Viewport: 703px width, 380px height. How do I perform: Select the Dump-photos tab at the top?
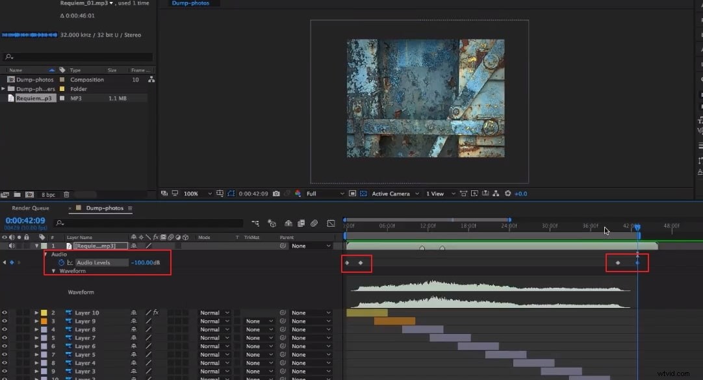[x=190, y=3]
